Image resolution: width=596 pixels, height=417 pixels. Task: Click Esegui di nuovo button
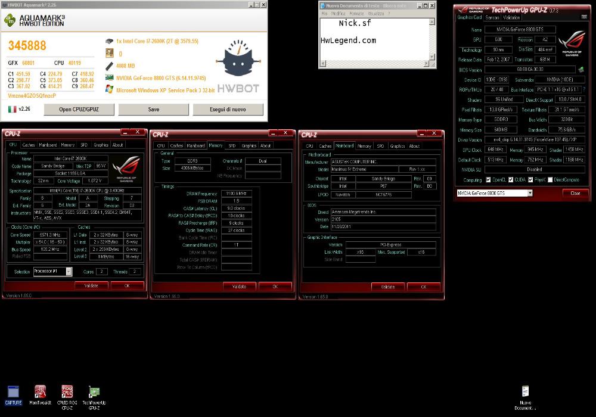[x=228, y=110]
